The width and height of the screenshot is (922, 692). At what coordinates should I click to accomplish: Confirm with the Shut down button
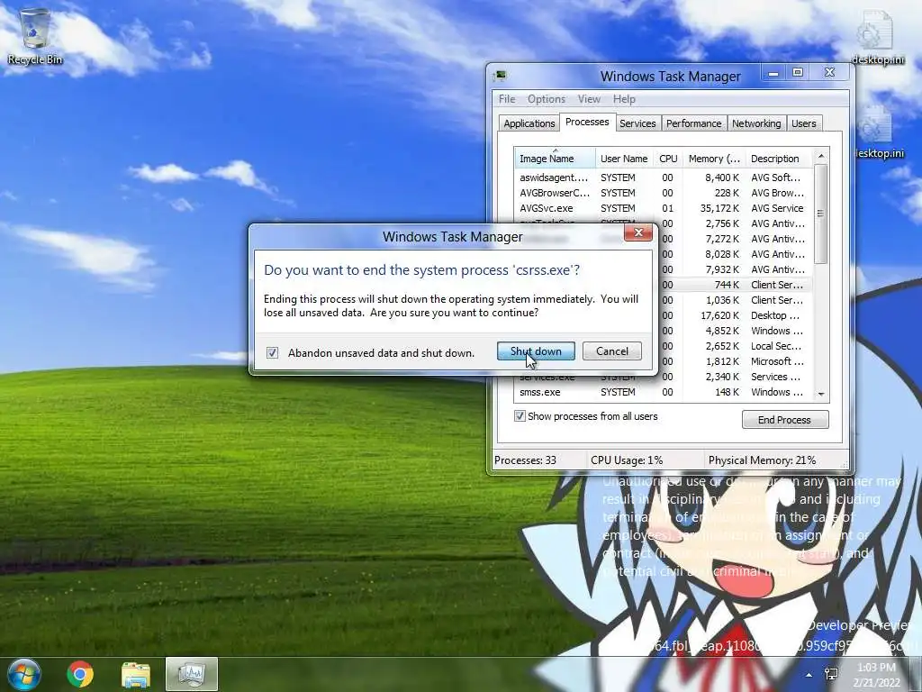pos(536,351)
